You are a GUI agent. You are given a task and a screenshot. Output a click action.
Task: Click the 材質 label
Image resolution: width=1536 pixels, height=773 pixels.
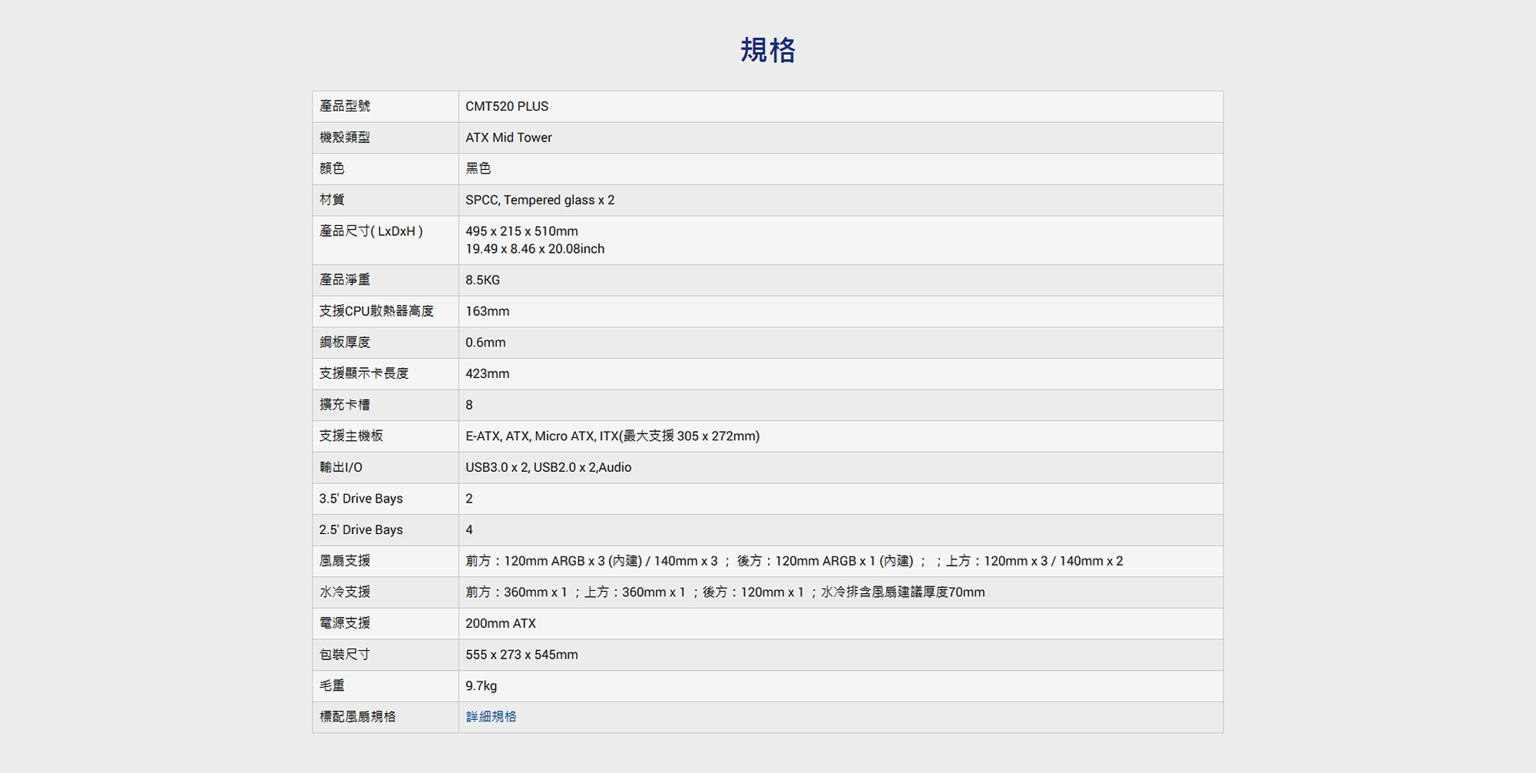(332, 201)
